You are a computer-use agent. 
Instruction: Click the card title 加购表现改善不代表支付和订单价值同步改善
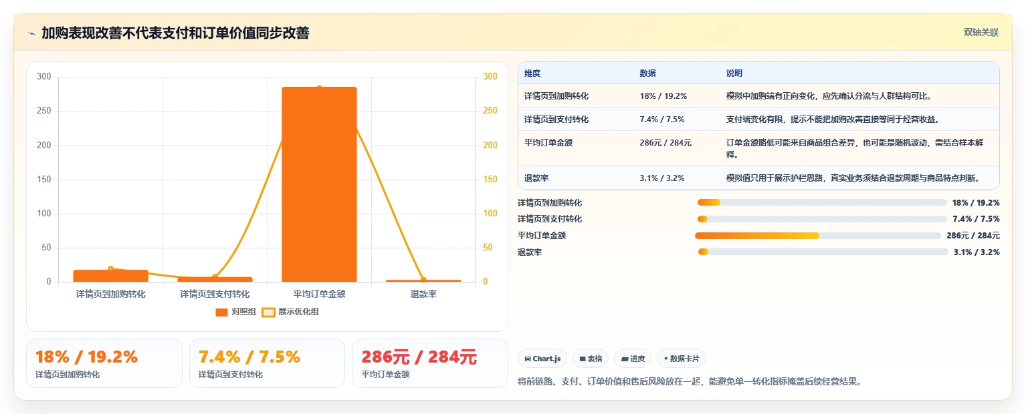point(175,33)
